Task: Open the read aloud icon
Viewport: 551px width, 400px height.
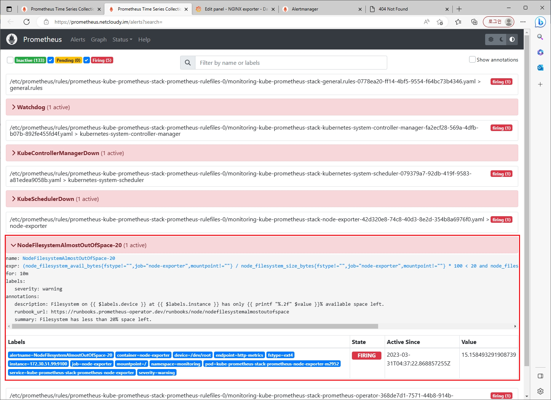Action: click(x=427, y=22)
